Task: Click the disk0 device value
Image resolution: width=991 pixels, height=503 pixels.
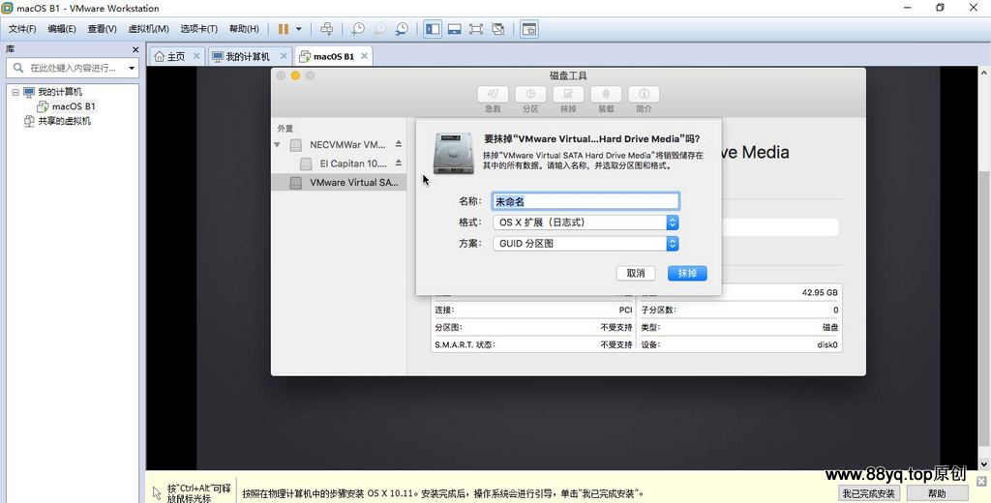Action: [827, 345]
